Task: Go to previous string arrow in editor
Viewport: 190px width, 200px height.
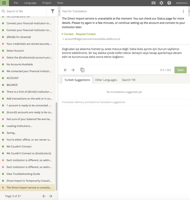Action: click(x=65, y=70)
